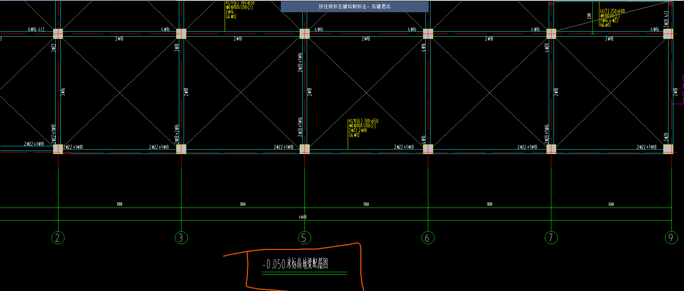Select axis bubble number 6
This screenshot has width=684, height=291.
click(x=428, y=237)
